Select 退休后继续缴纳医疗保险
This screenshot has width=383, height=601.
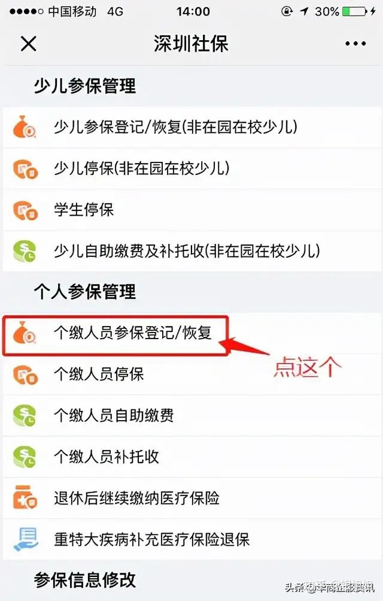[x=193, y=499]
